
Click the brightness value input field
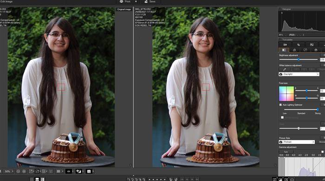(x=322, y=60)
